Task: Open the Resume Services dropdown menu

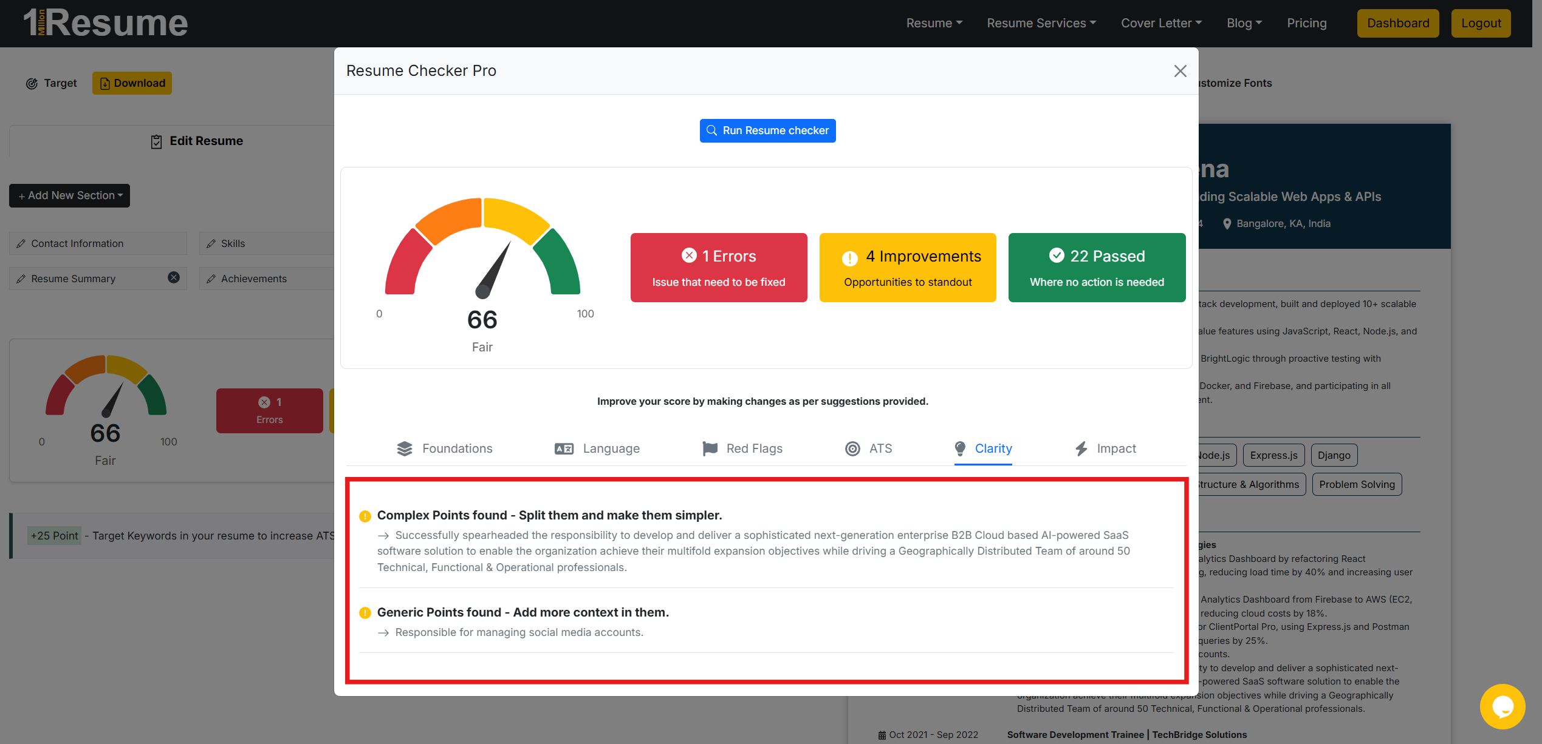Action: pyautogui.click(x=1041, y=23)
